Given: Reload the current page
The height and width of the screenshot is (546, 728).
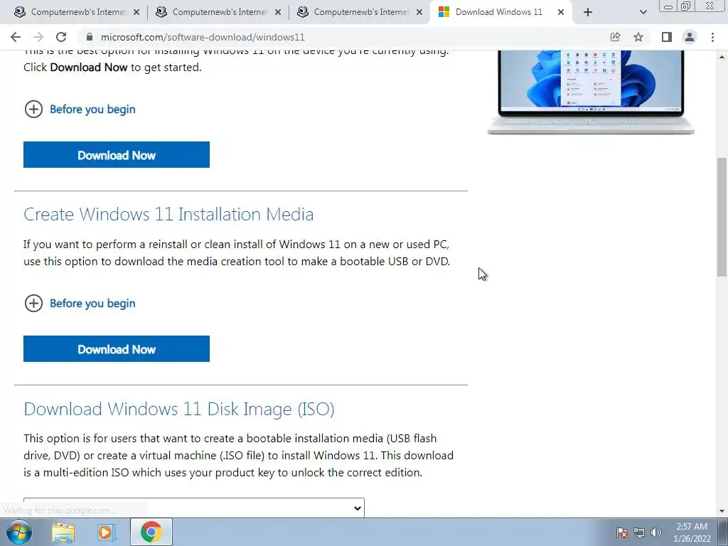Looking at the screenshot, I should [x=61, y=37].
